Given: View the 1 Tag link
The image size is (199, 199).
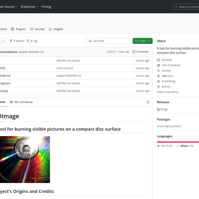Looking at the screenshot, I should (x=32, y=41).
